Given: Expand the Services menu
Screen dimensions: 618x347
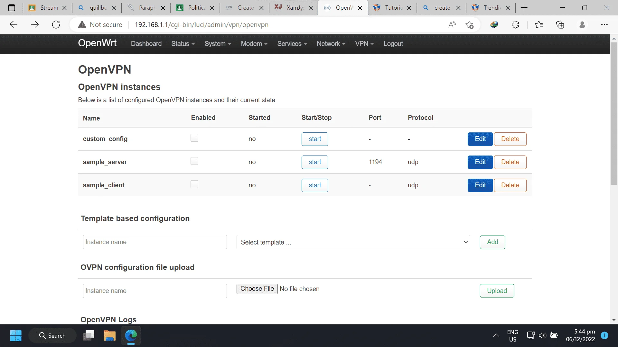Looking at the screenshot, I should point(292,44).
